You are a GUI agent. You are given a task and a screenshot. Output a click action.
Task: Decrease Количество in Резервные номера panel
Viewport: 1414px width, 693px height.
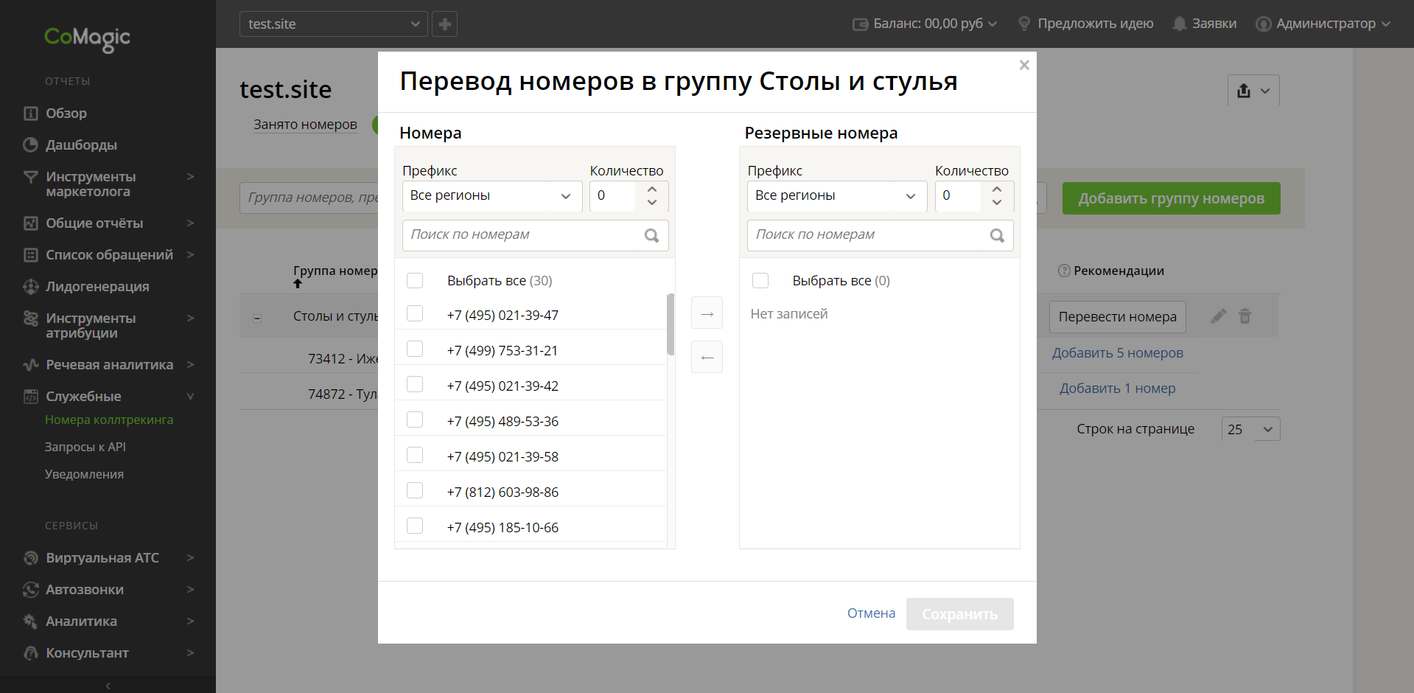pyautogui.click(x=997, y=203)
